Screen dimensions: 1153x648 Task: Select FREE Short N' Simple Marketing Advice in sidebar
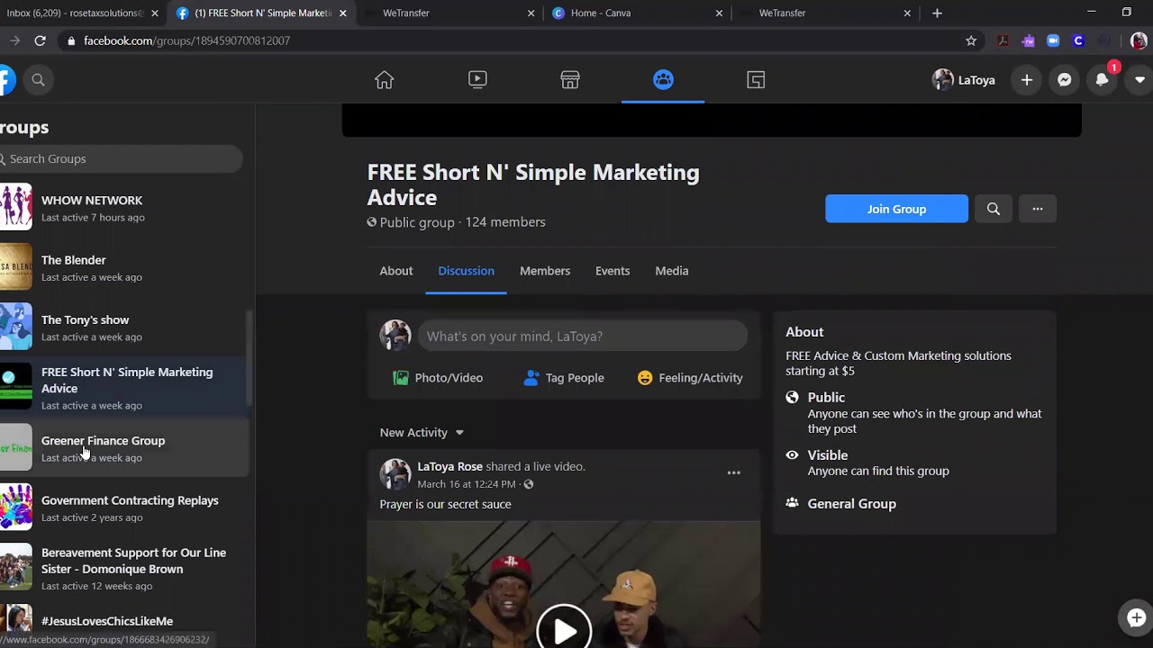pyautogui.click(x=123, y=388)
